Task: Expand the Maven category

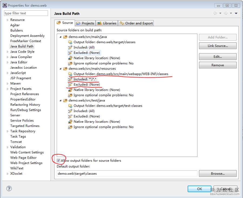Action: point(8,83)
